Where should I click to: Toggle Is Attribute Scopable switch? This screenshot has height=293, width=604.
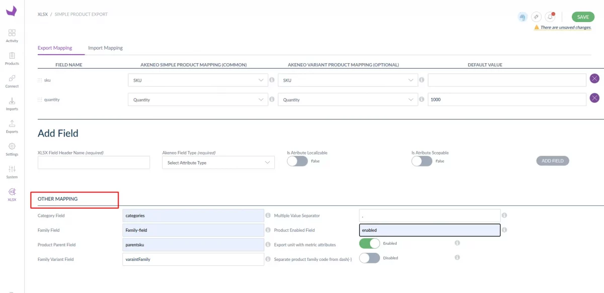421,161
